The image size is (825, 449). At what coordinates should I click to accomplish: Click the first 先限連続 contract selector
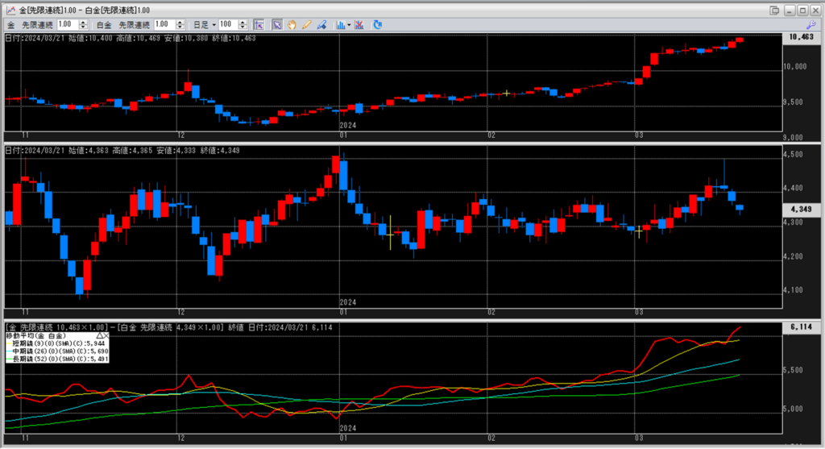pos(40,25)
